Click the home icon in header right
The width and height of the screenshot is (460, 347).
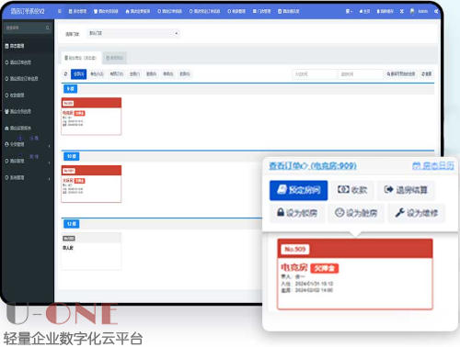pos(364,11)
